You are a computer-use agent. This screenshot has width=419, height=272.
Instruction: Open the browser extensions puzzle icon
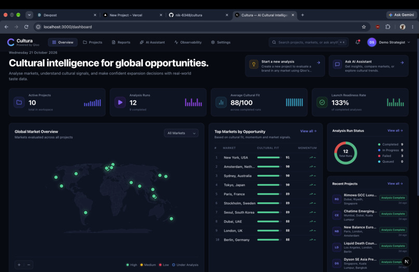(x=388, y=27)
